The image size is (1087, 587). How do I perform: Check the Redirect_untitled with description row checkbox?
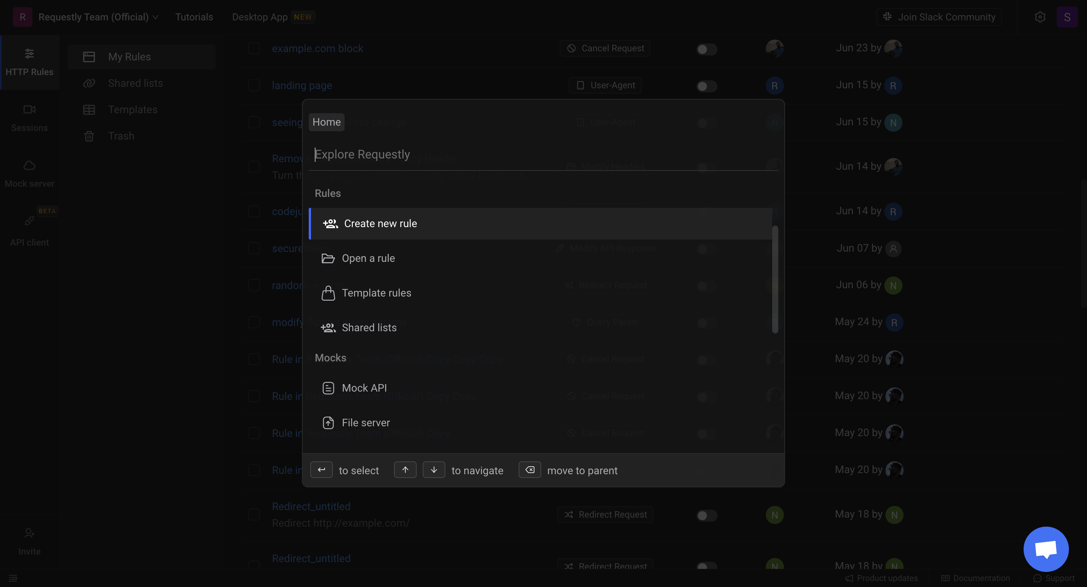coord(254,515)
